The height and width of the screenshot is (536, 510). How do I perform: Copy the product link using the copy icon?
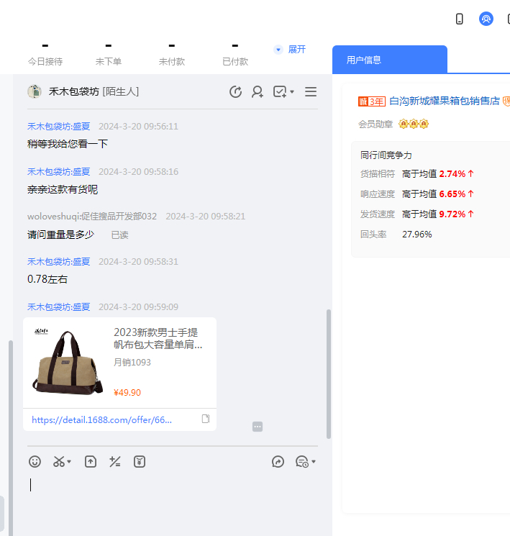coord(206,419)
